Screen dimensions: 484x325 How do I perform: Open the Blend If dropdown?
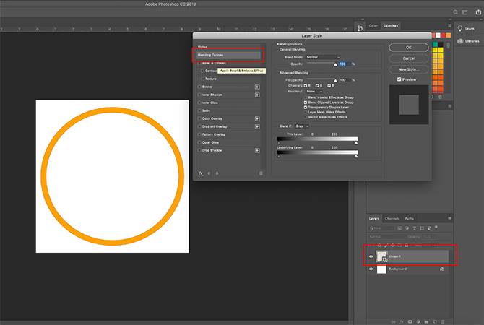[x=301, y=126]
